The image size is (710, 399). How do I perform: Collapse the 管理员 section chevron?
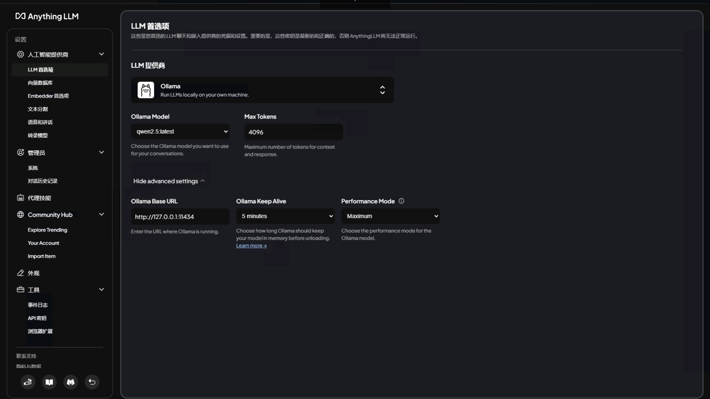(102, 152)
